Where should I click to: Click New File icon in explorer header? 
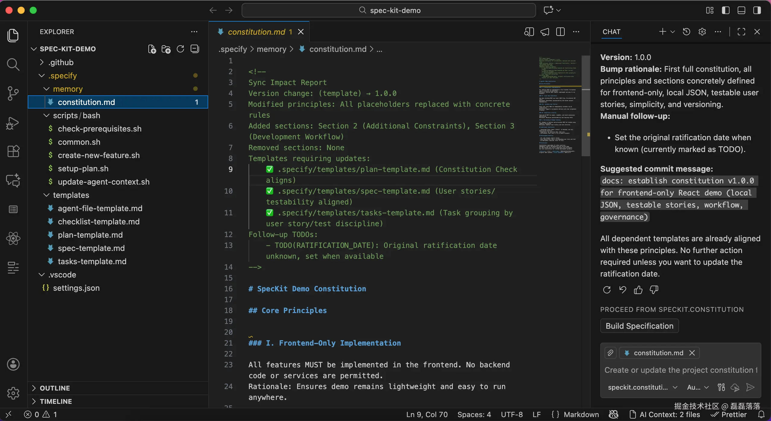click(x=152, y=49)
